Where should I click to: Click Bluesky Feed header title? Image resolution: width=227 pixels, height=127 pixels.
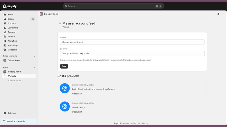tap(51, 14)
